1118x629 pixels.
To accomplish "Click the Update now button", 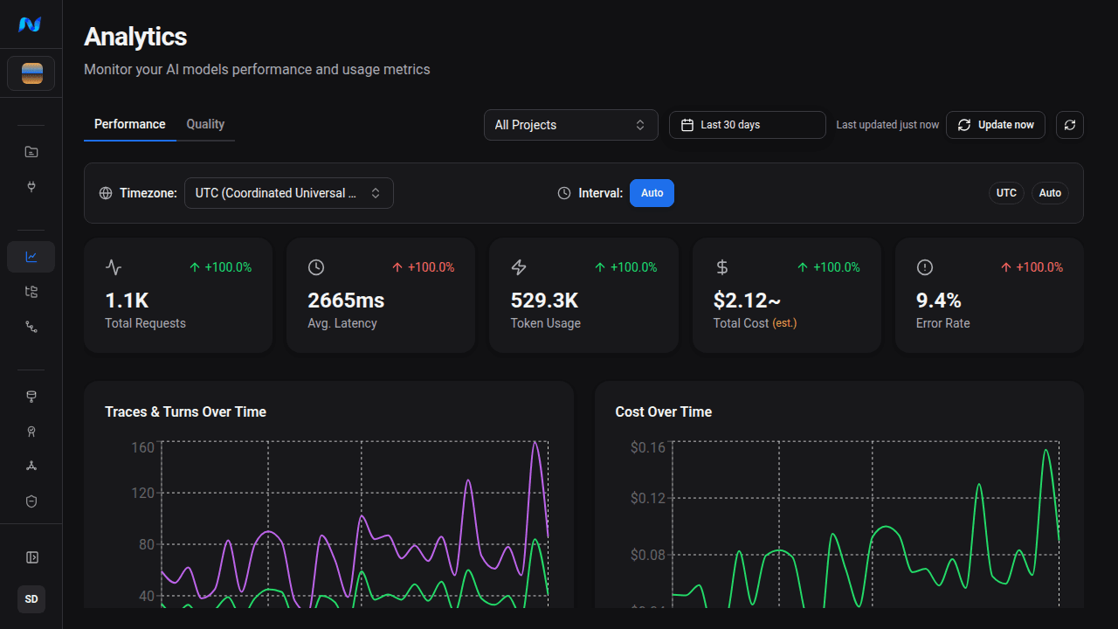I will click(x=996, y=125).
